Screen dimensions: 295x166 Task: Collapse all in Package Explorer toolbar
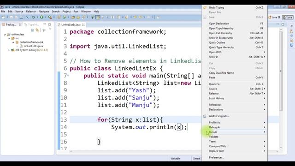point(32,30)
